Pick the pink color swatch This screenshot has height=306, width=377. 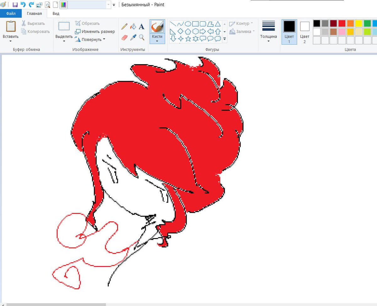(342, 32)
